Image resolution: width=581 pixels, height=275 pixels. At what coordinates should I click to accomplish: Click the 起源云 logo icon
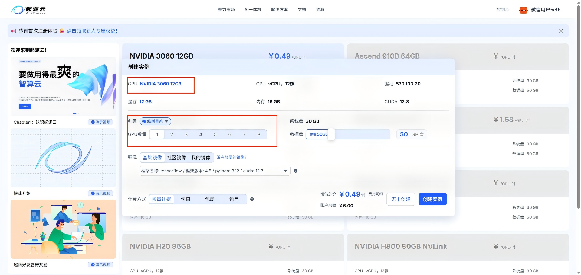click(18, 9)
